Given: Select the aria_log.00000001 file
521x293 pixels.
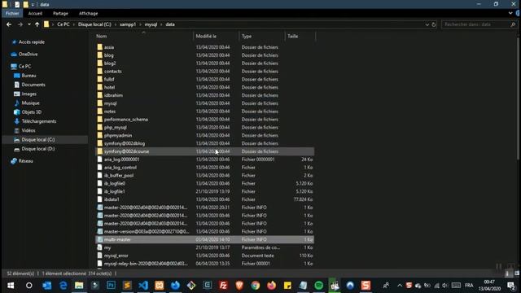Looking at the screenshot, I should click(121, 160).
